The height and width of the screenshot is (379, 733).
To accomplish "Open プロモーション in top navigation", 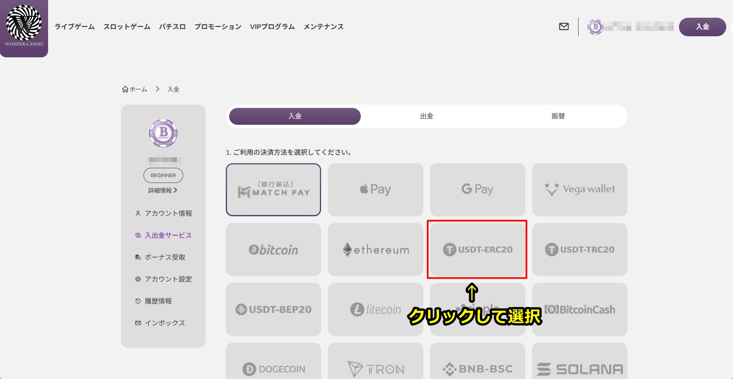I will tap(218, 27).
